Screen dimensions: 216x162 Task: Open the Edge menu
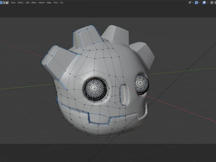click(49, 3)
